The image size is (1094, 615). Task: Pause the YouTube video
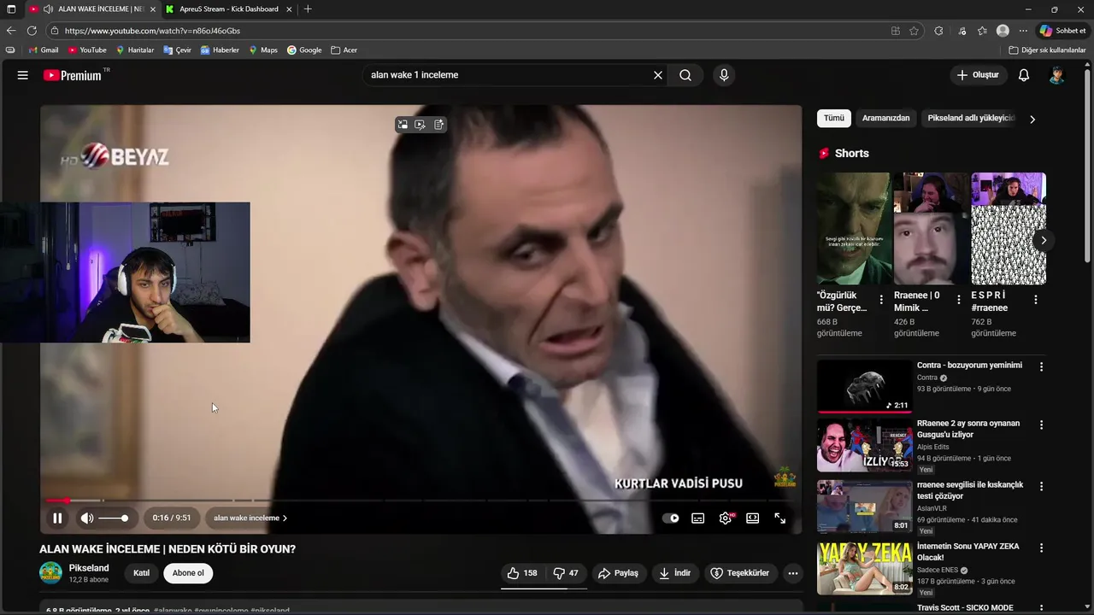[x=57, y=518]
